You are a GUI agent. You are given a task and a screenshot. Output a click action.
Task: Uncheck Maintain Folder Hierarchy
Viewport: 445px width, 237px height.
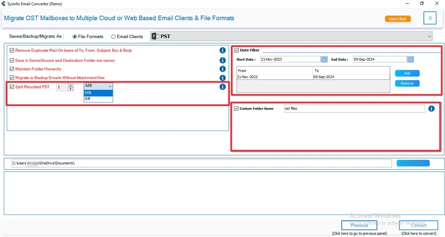[11, 69]
